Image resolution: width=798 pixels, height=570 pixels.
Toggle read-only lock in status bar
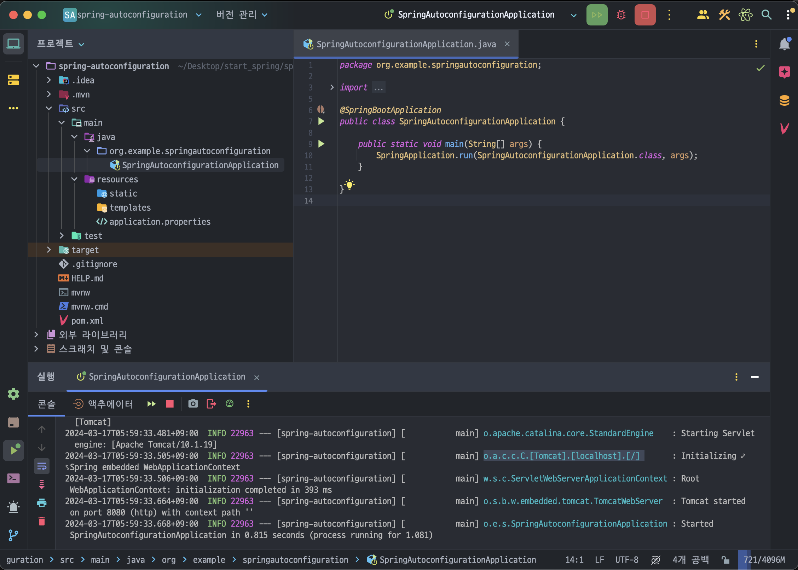pyautogui.click(x=725, y=560)
